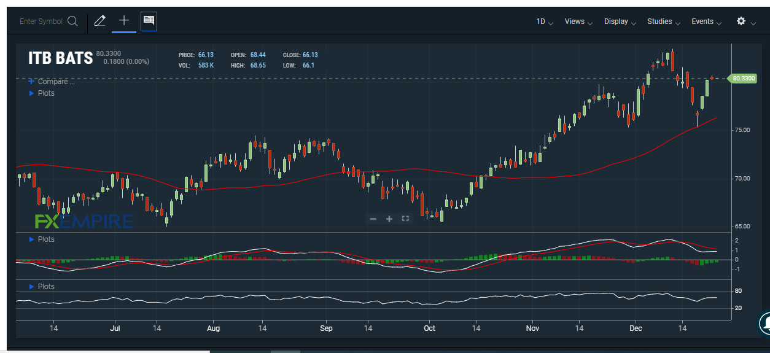The height and width of the screenshot is (353, 770).
Task: Open the Views dropdown menu
Action: (578, 21)
